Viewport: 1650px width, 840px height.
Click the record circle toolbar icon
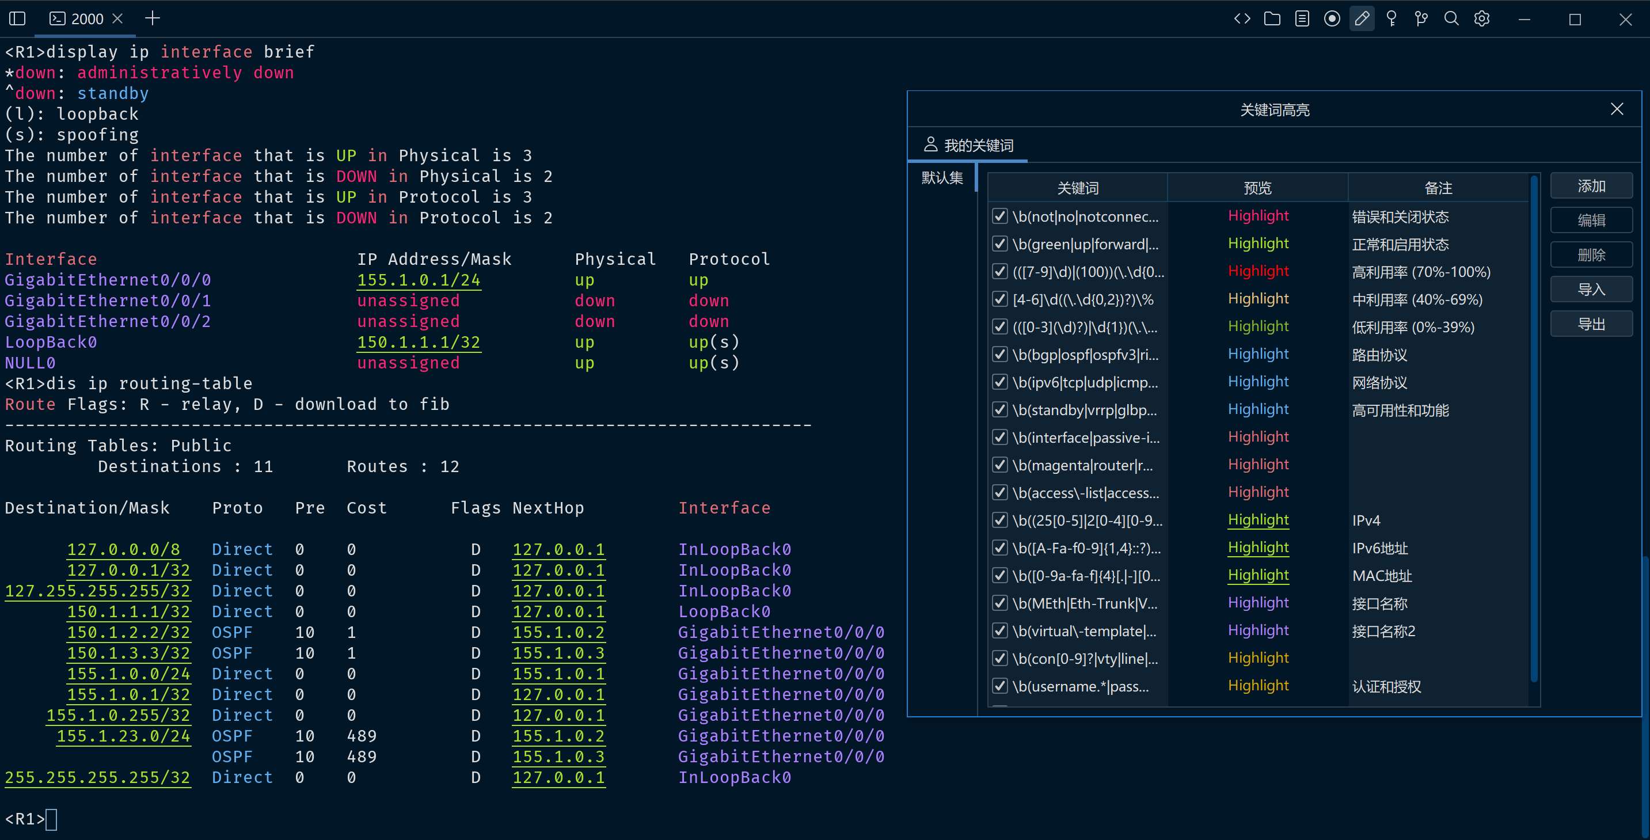click(x=1332, y=18)
